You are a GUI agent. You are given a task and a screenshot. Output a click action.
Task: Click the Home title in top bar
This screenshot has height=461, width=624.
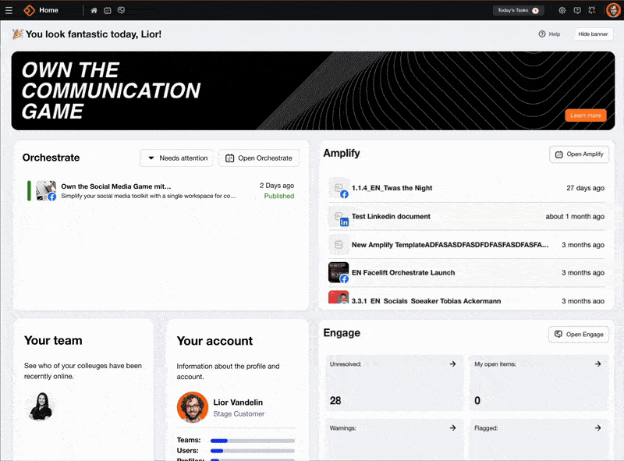point(48,10)
